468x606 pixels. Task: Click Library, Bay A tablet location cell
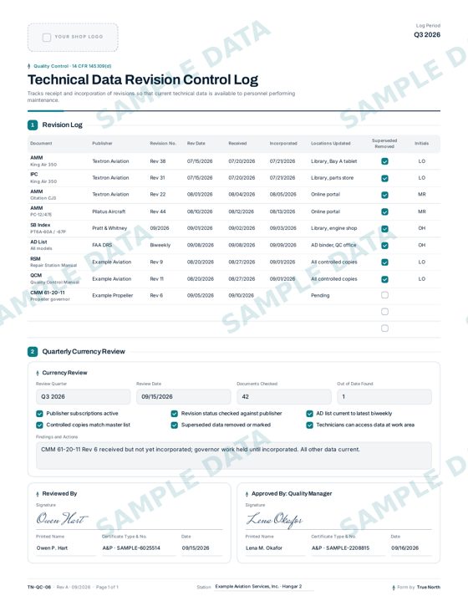point(334,161)
